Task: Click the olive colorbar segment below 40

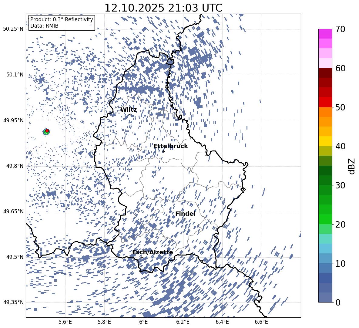Action: pos(325,151)
